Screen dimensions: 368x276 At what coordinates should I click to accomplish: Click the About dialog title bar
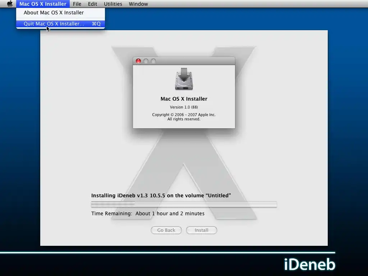click(x=184, y=61)
